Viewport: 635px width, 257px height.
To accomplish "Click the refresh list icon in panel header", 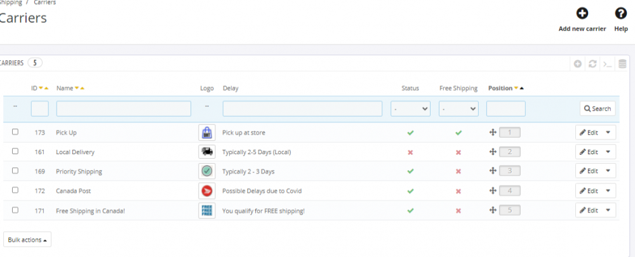I will tap(592, 63).
